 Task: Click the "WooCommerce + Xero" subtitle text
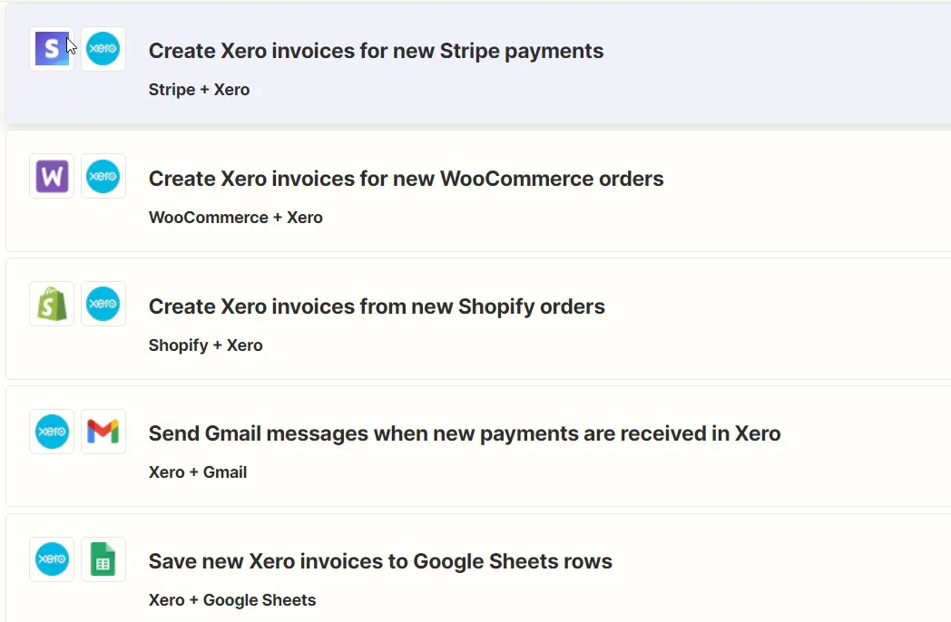(235, 218)
